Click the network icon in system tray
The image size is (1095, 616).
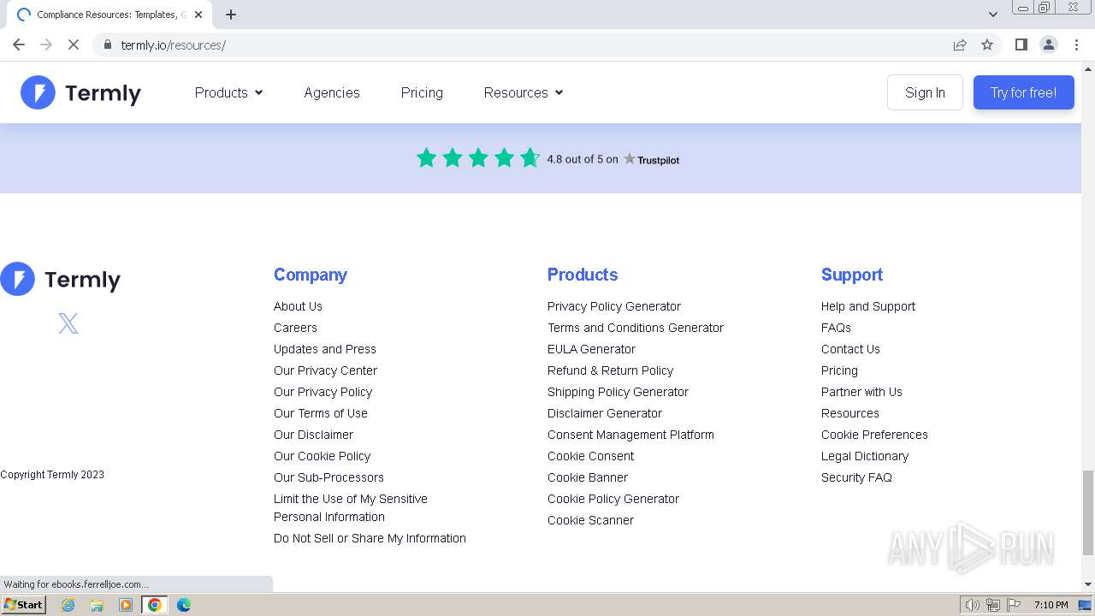tap(993, 605)
